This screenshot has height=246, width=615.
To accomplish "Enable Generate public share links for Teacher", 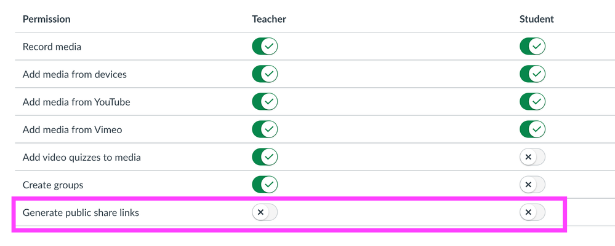I will pos(265,212).
